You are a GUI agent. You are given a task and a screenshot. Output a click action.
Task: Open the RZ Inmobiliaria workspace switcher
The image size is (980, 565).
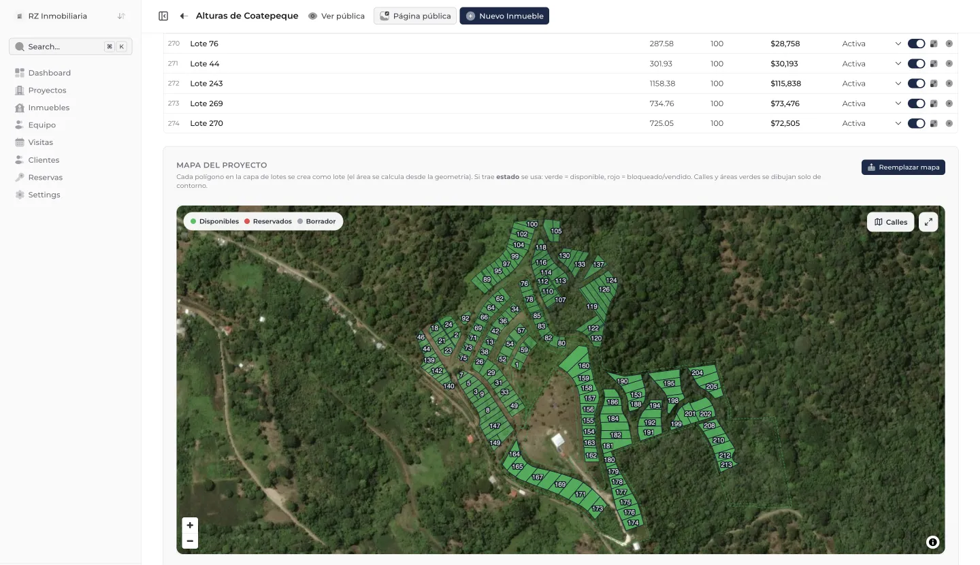tap(71, 16)
